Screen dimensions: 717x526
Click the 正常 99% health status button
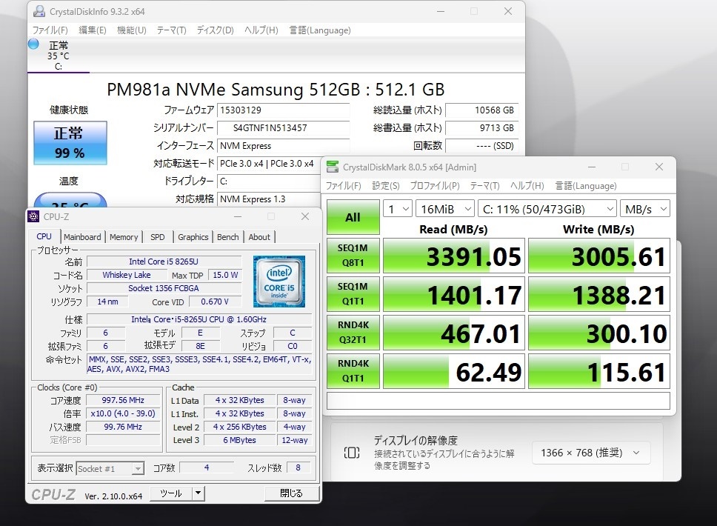70,143
